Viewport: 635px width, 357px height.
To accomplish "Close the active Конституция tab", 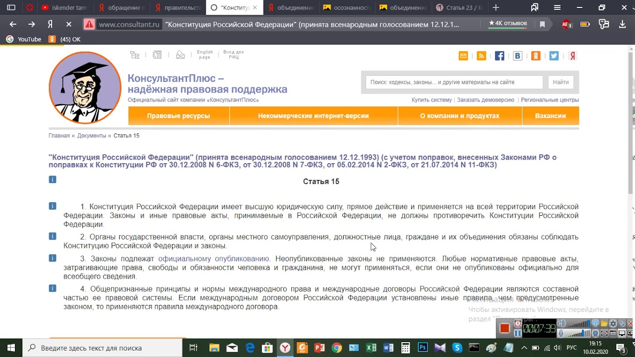I will [255, 7].
